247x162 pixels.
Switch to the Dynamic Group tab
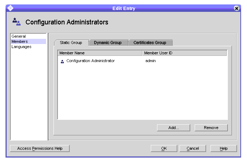pyautogui.click(x=108, y=43)
